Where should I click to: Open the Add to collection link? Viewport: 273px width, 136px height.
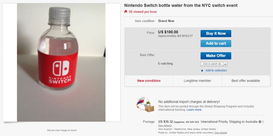click(x=216, y=70)
